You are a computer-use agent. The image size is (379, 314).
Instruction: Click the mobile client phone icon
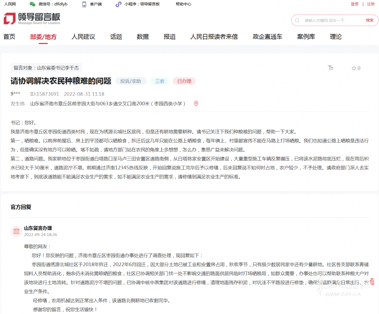tap(84, 4)
